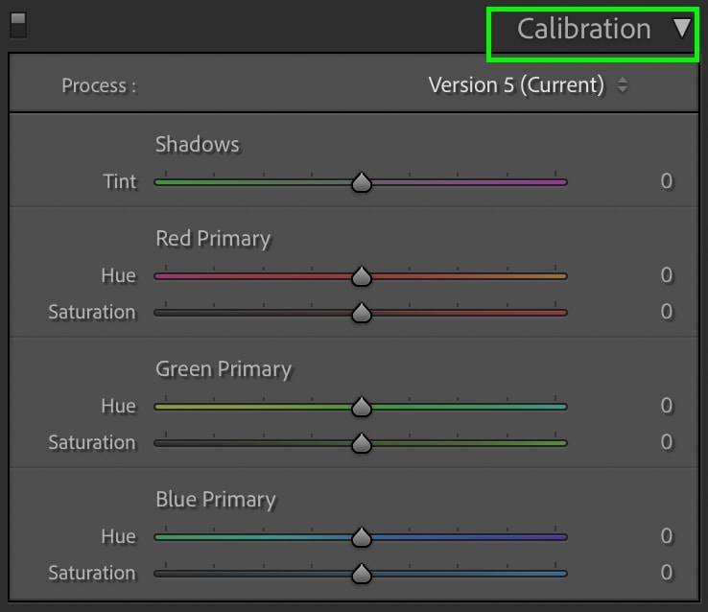708x612 pixels.
Task: Collapse the Calibration panel triangle
Action: pos(681,28)
